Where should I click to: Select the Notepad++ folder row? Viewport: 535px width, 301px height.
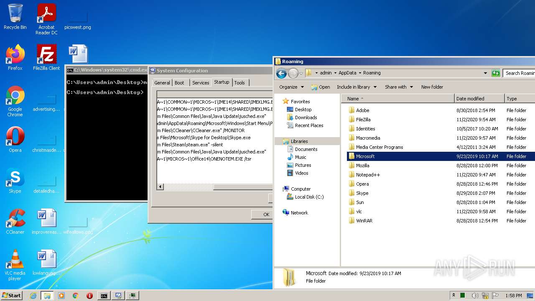pos(441,175)
